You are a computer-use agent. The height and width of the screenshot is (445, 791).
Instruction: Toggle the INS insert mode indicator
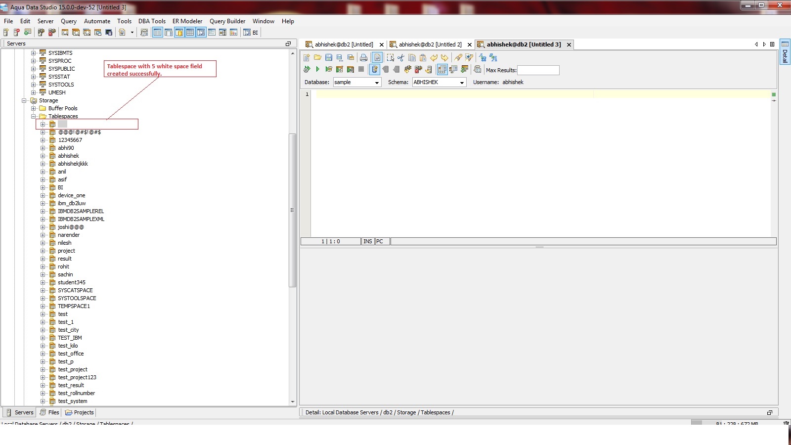click(x=368, y=242)
